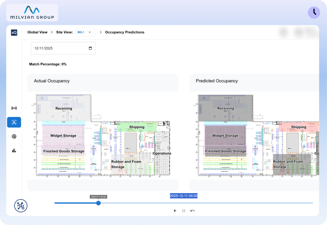Select the occupancy person-scan sidebar icon
The height and width of the screenshot is (225, 327).
coord(14,122)
